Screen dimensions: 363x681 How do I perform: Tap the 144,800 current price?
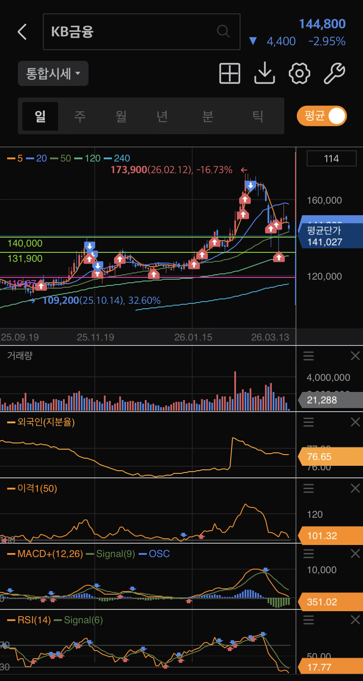pos(322,24)
